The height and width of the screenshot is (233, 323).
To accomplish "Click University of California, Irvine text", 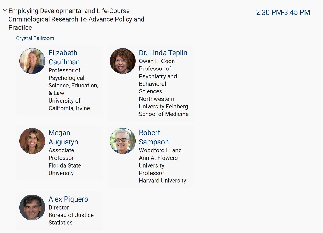I will pos(69,104).
